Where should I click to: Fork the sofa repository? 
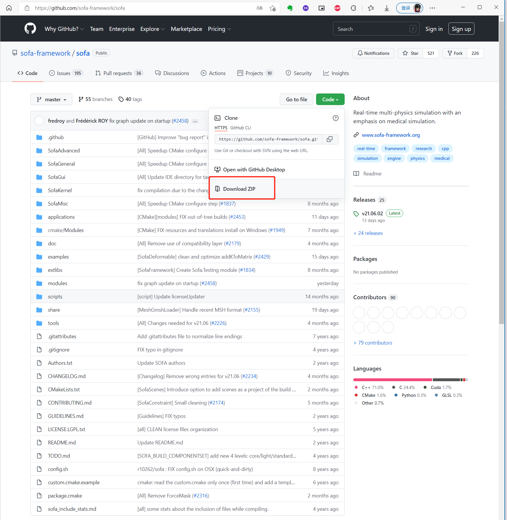pos(455,53)
